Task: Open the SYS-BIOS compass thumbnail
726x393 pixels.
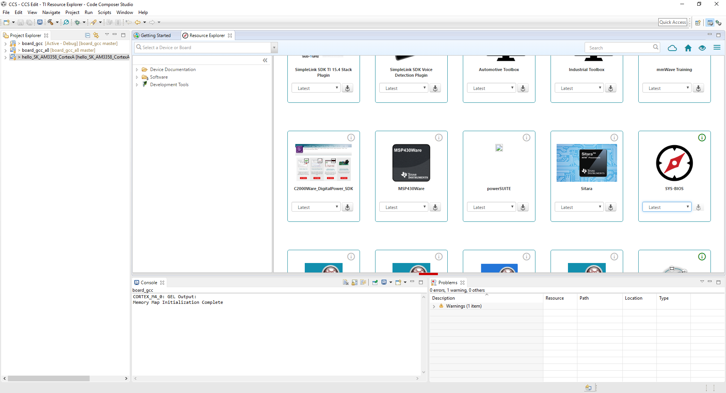Action: pos(675,163)
